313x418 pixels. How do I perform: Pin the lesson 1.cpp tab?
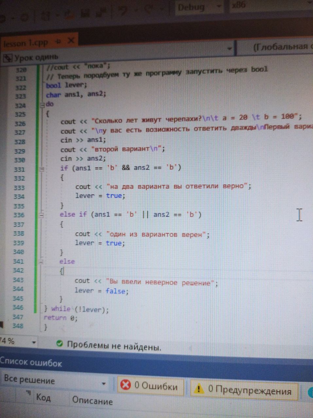[59, 41]
